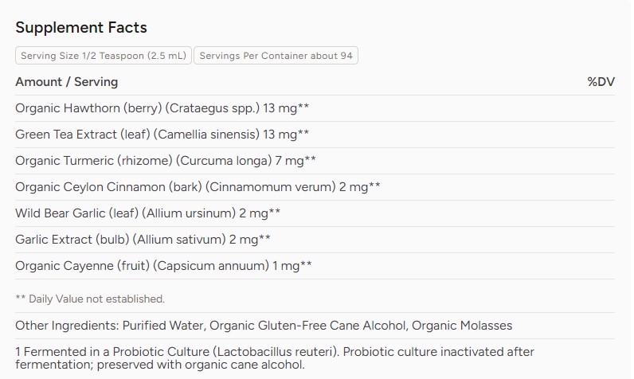Select the Servings Per Container about 94 badge

[276, 56]
